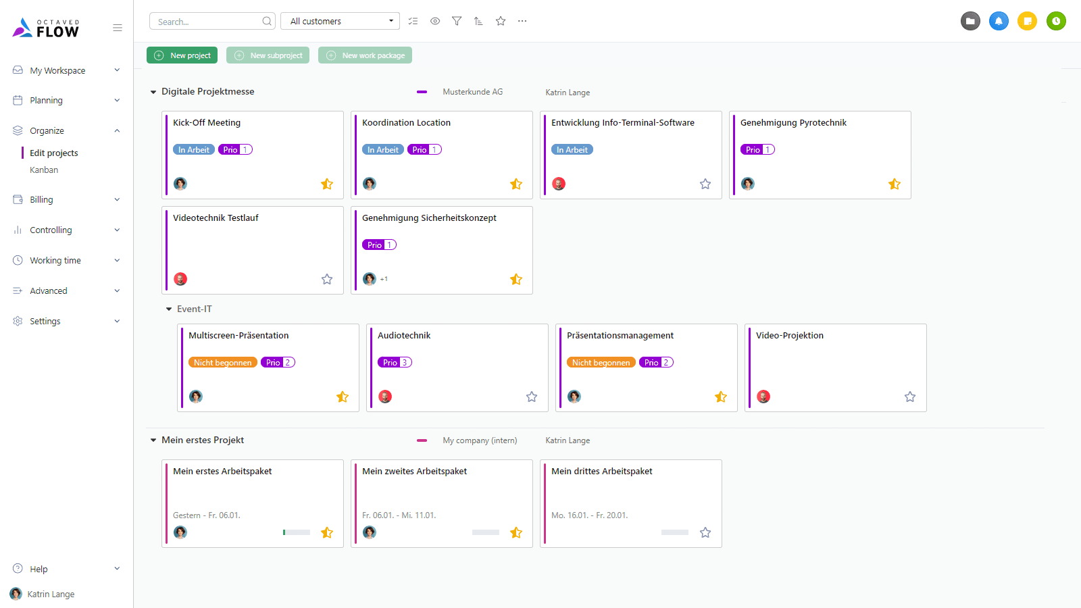1081x608 pixels.
Task: Click the purple color bar beside Musterkunde AG
Action: (x=422, y=92)
